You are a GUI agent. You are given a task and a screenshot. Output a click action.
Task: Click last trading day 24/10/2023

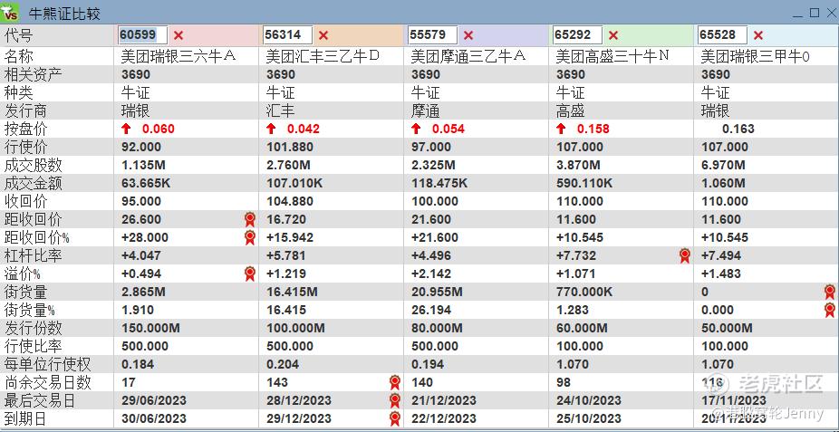pos(589,400)
